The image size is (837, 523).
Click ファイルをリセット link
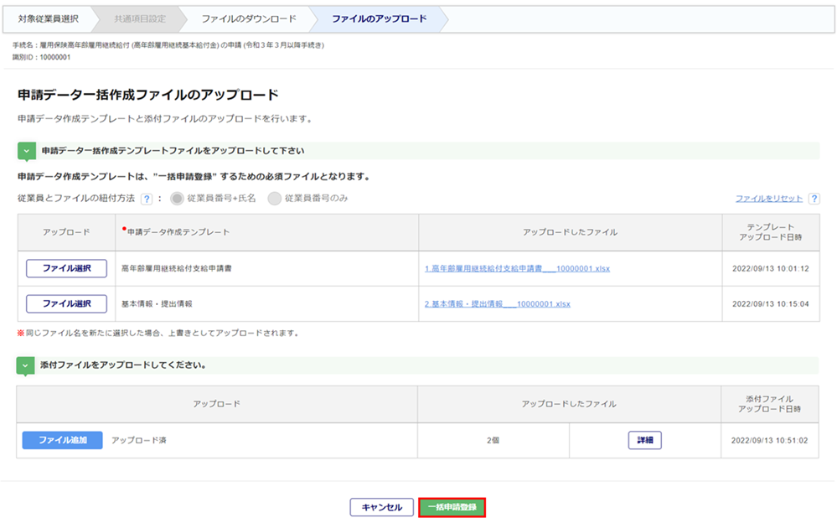[x=768, y=199]
